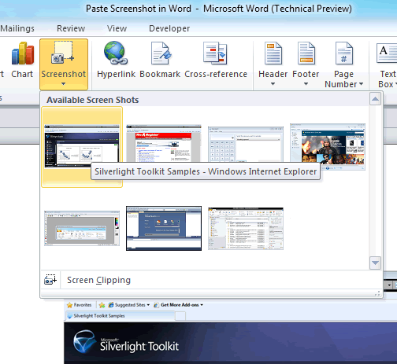
Task: Click the Available Screen Shots heading
Action: click(x=92, y=100)
